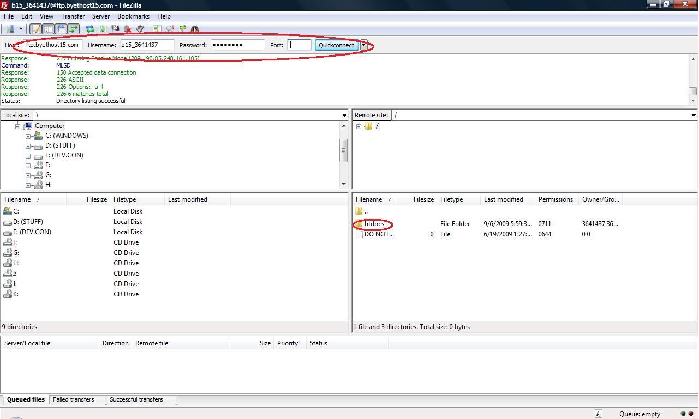Open the Site Manager icon
Viewport: 699px width, 419px height.
click(10, 29)
